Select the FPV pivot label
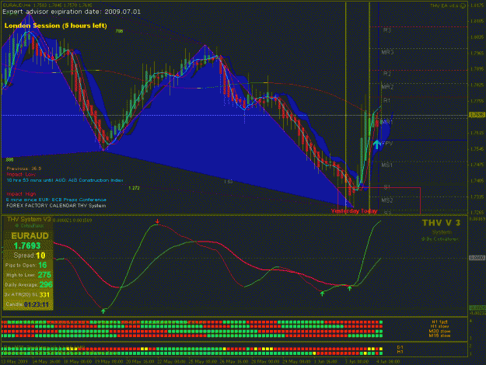The image size is (486, 365). [x=387, y=144]
